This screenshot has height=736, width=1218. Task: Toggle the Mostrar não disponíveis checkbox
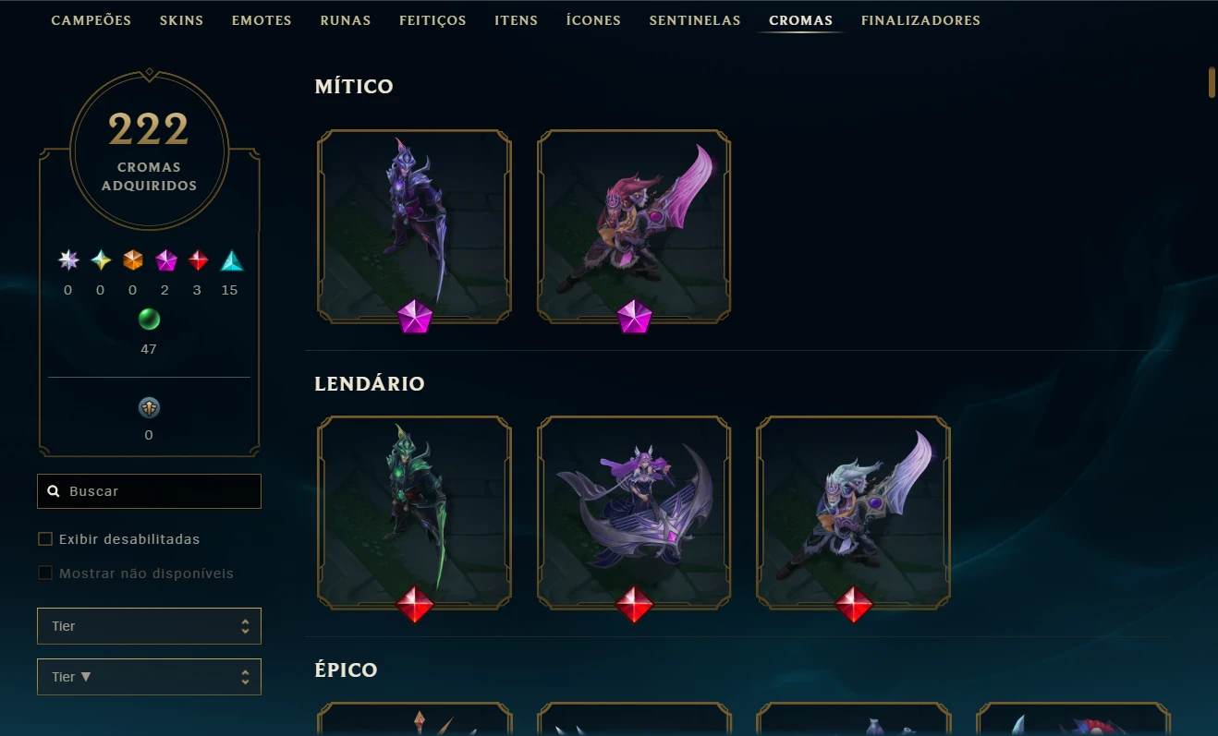pos(44,573)
